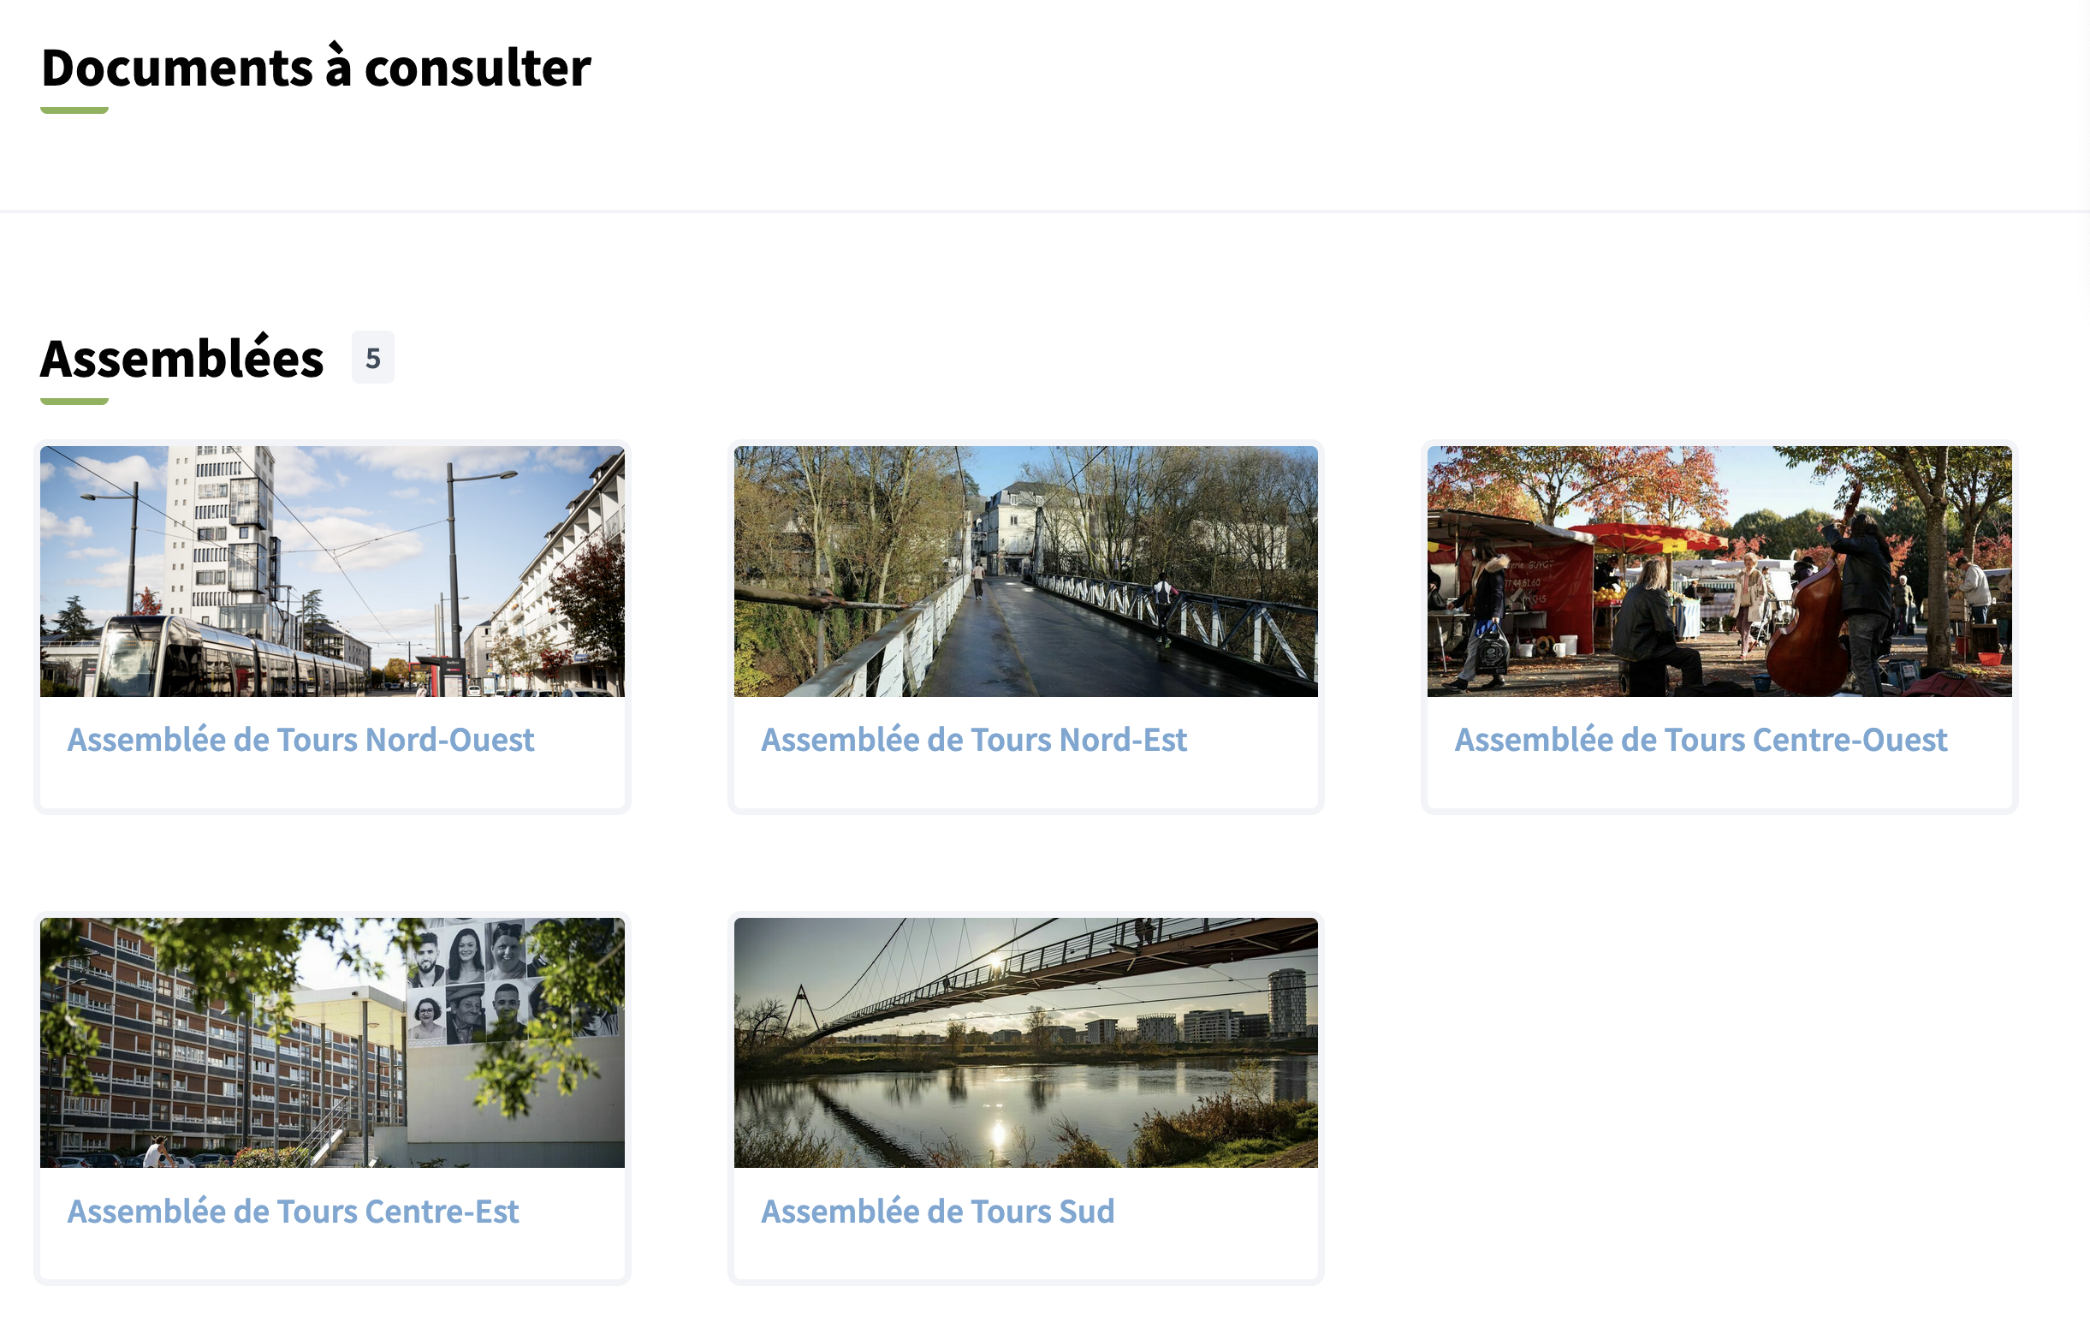
Task: Click the apartment building photo of Centre-Est
Action: [332, 1043]
